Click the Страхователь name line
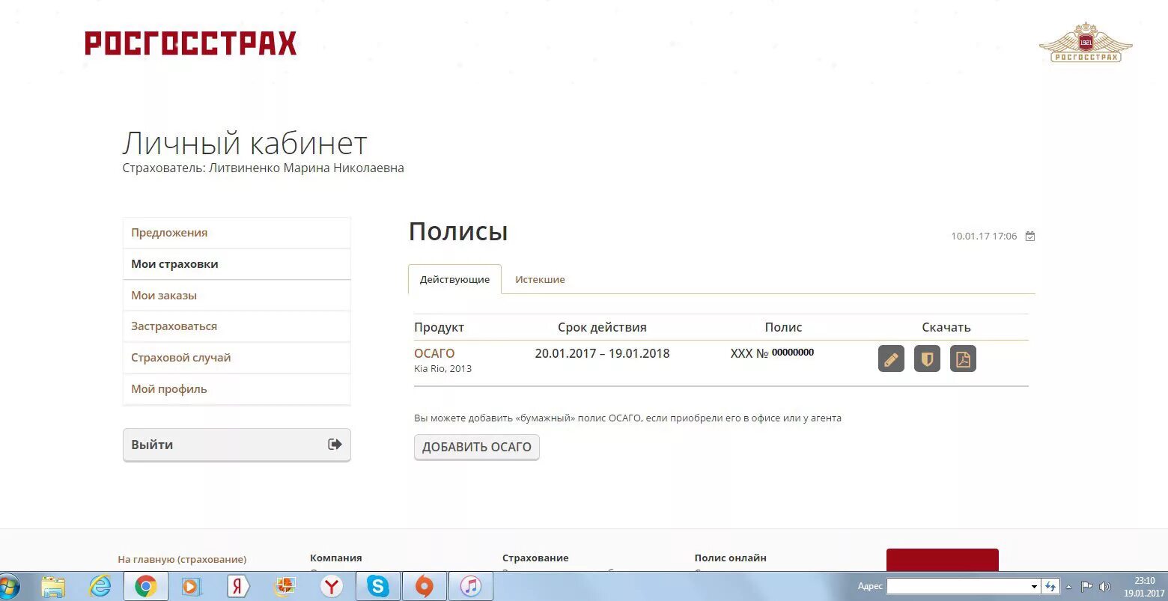The width and height of the screenshot is (1168, 601). click(264, 168)
